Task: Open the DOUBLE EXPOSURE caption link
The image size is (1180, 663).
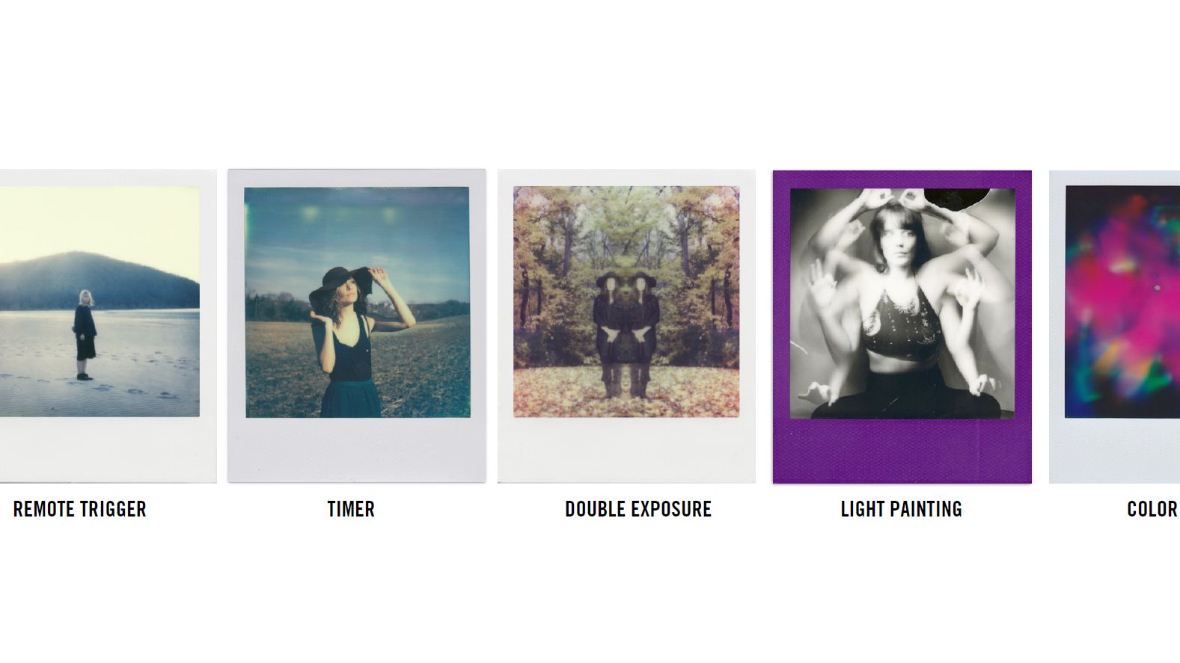Action: [x=638, y=509]
